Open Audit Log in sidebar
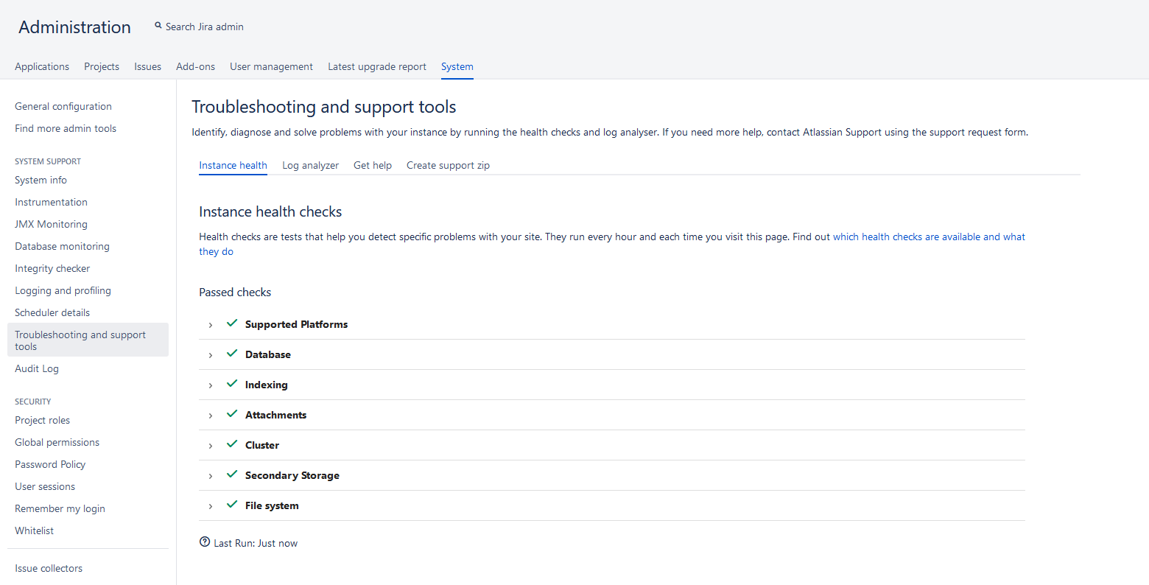Image resolution: width=1149 pixels, height=585 pixels. click(37, 369)
